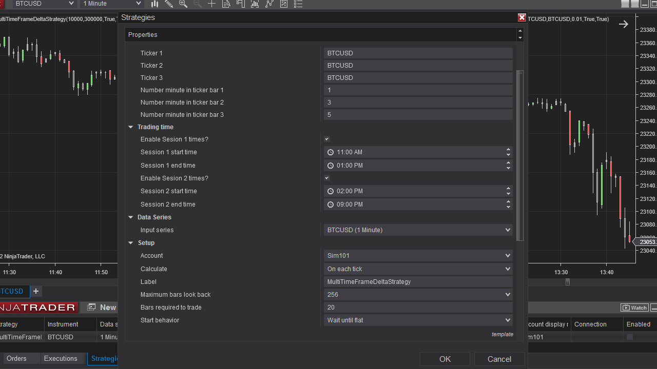The width and height of the screenshot is (657, 369).
Task: Decrease Session 1 start time with down arrow
Action: coord(508,155)
